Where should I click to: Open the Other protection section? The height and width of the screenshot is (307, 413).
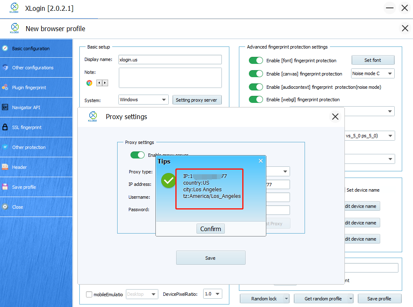(x=36, y=147)
